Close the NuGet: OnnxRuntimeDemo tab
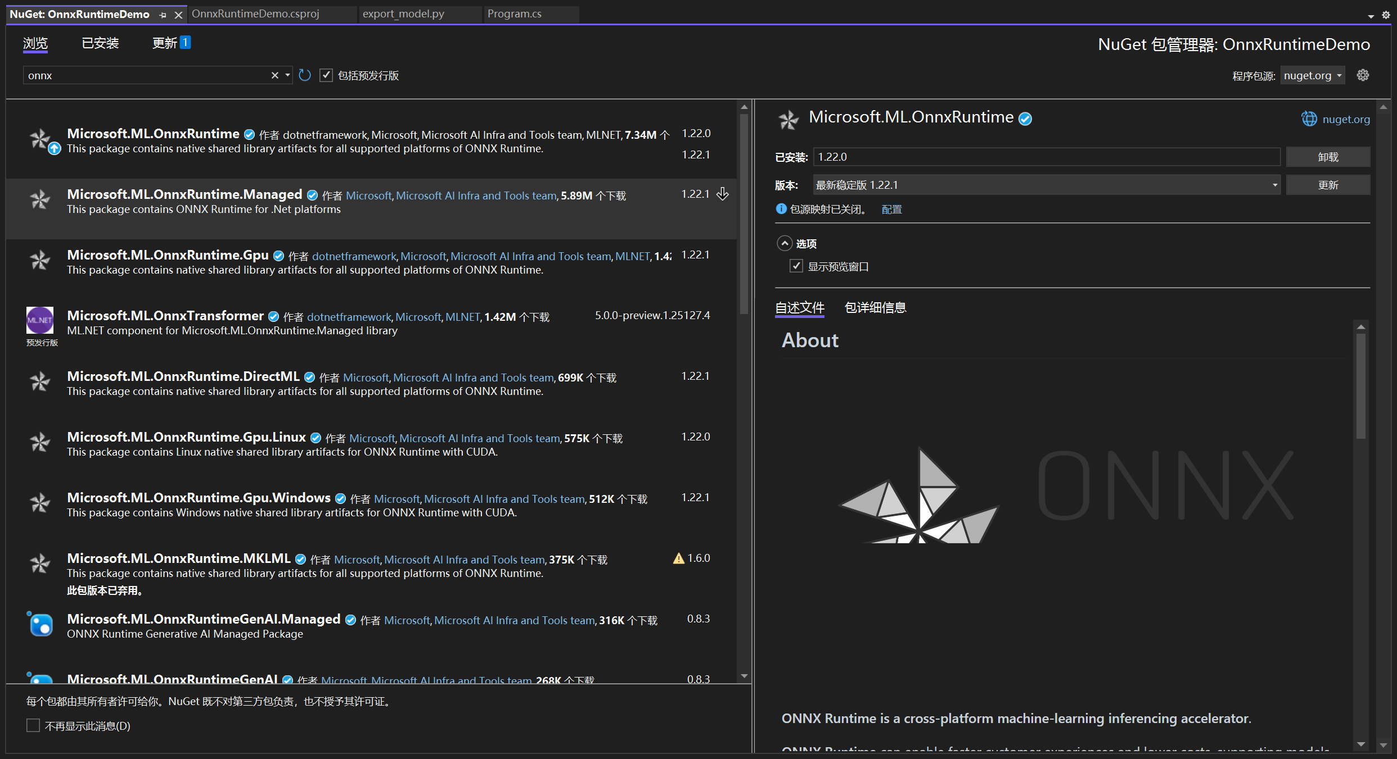 tap(178, 15)
